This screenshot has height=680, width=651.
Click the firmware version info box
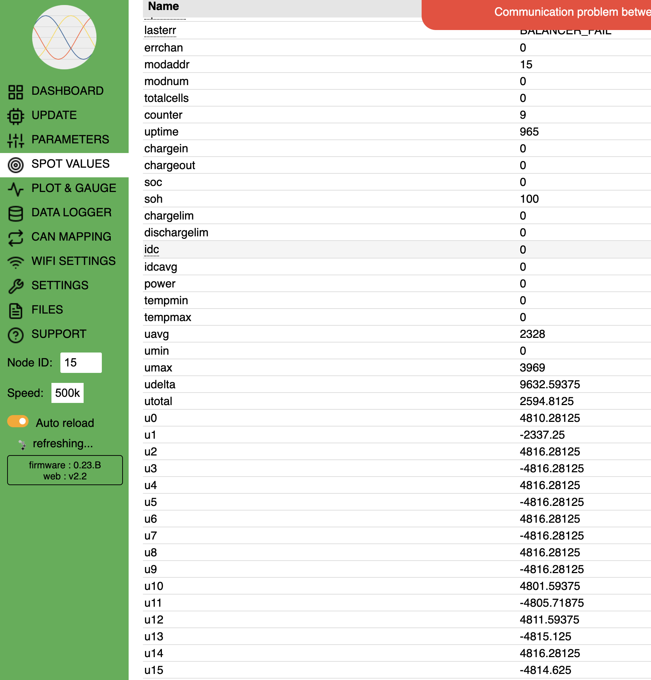65,470
